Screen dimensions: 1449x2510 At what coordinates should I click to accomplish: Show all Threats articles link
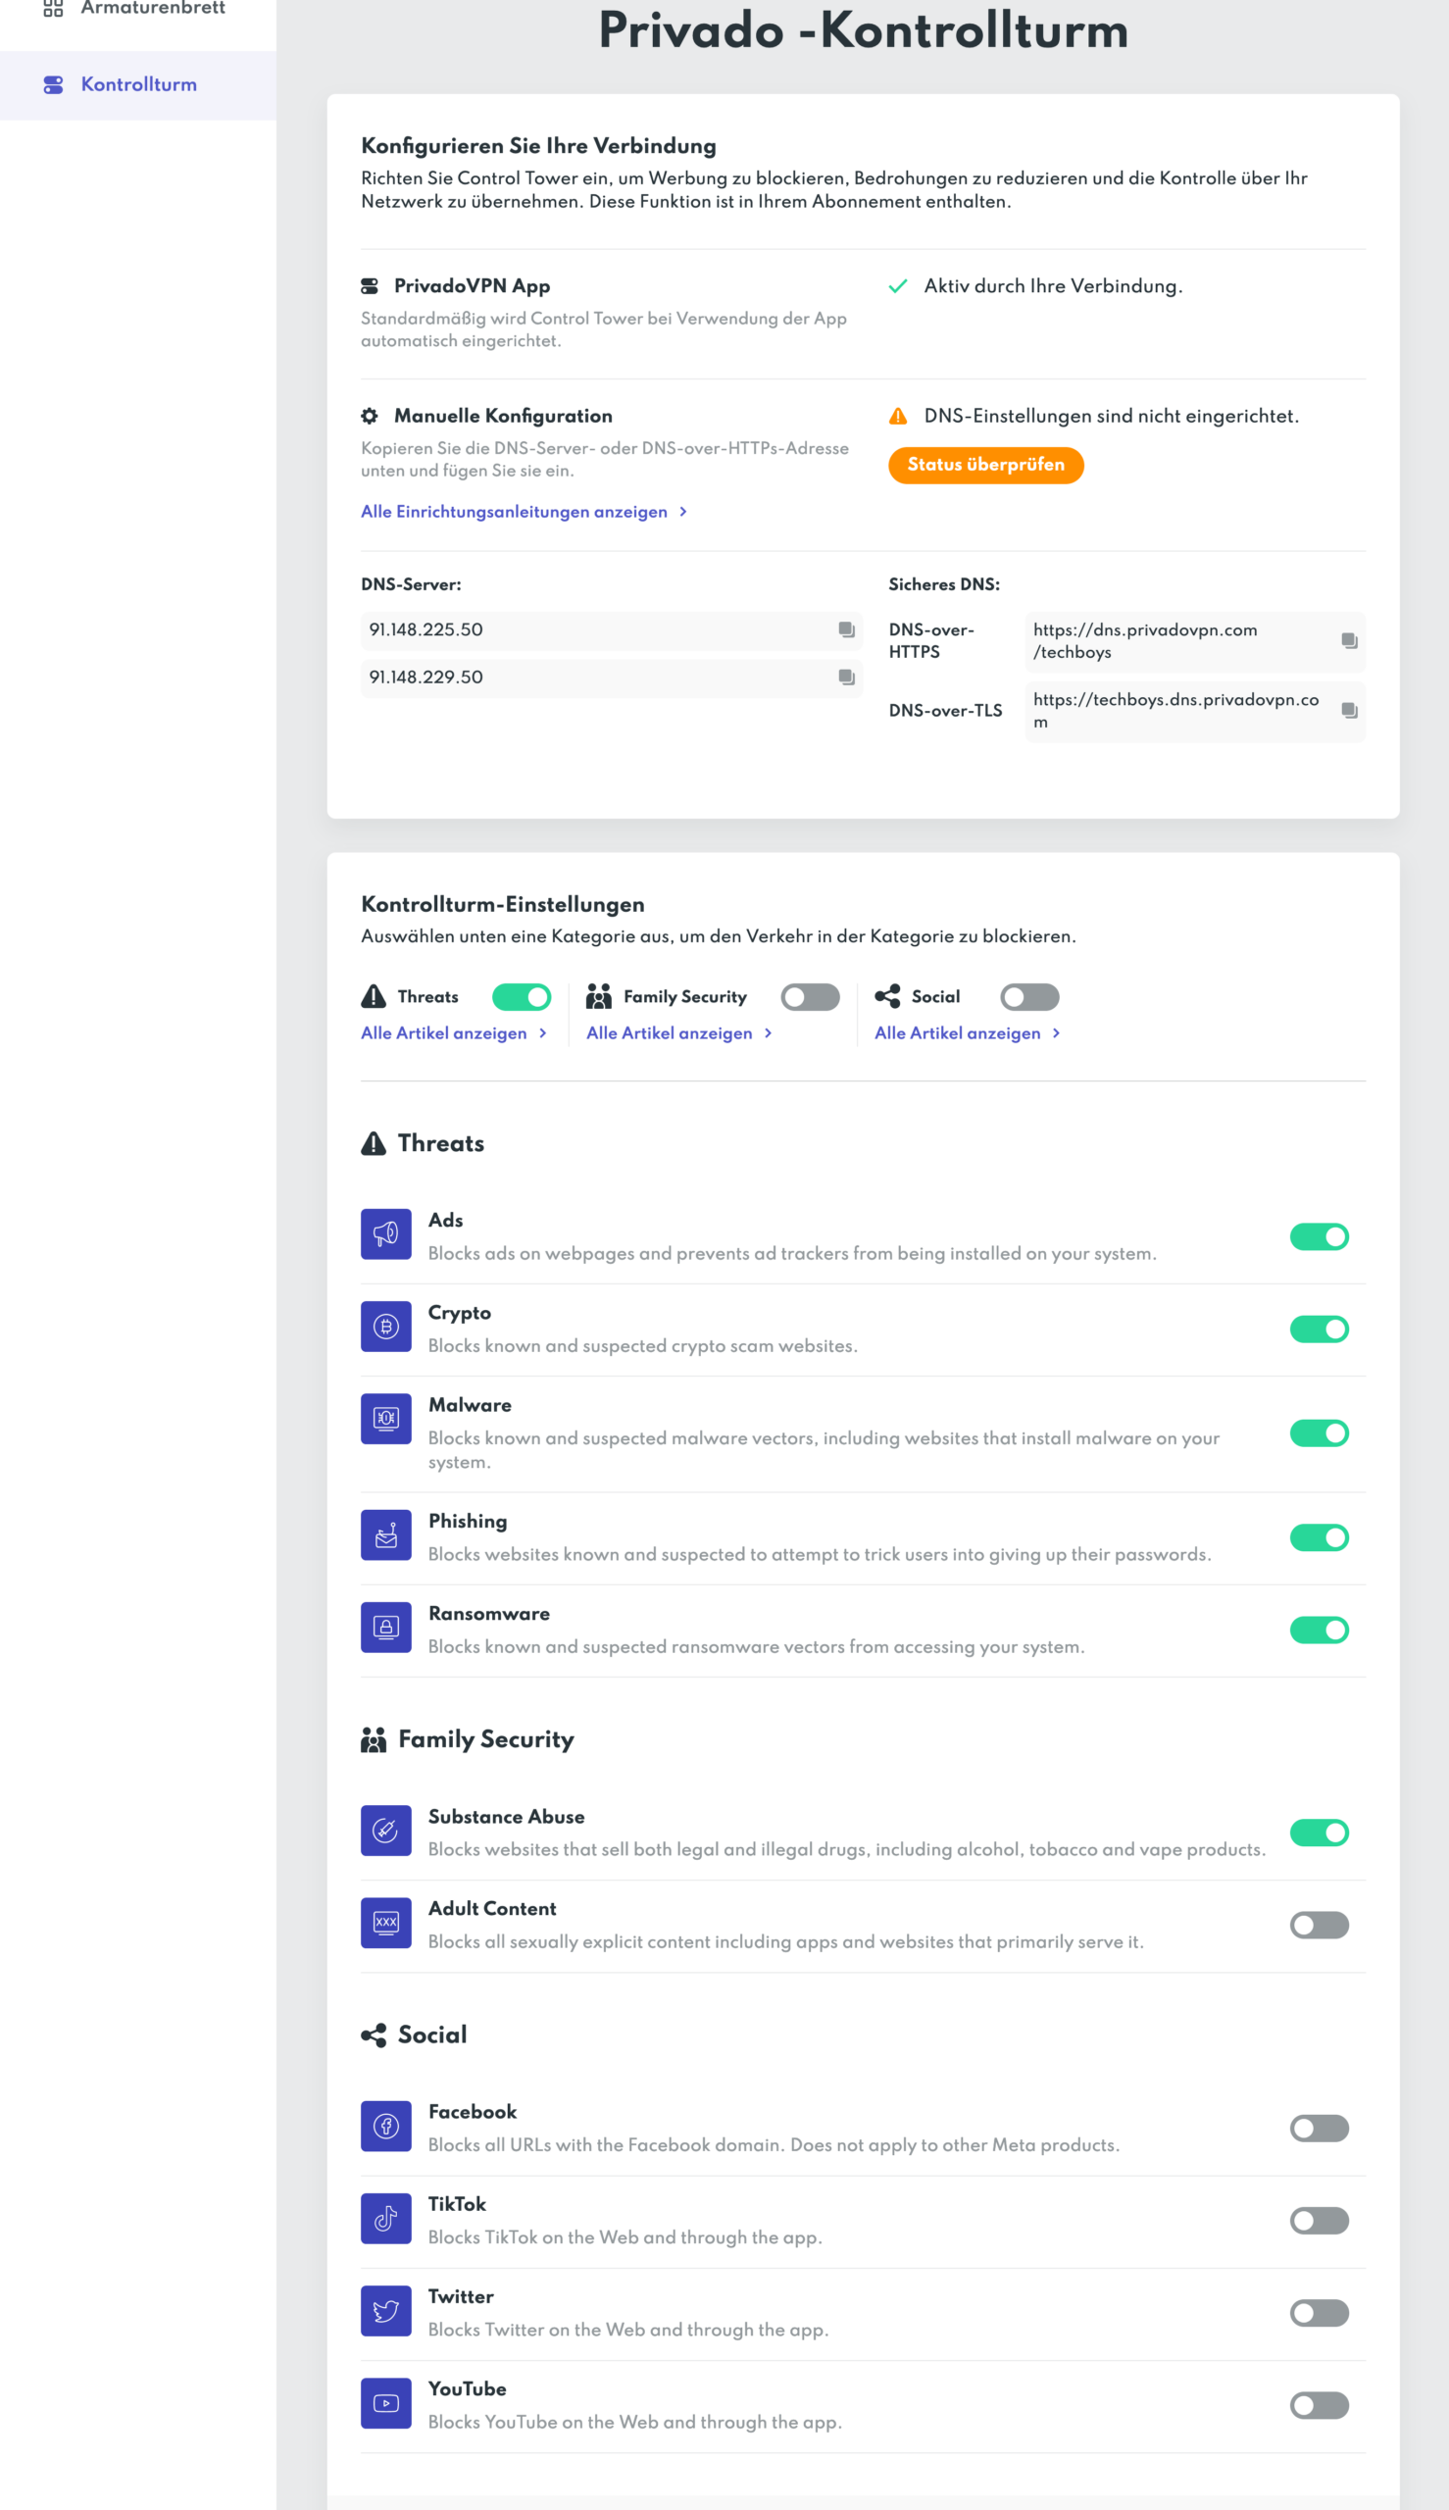[444, 1033]
